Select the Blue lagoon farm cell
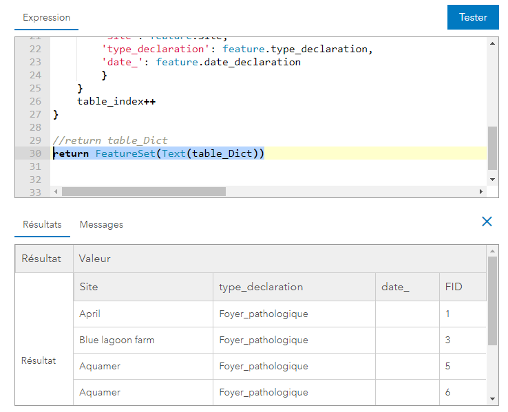This screenshot has height=412, width=508. click(x=143, y=340)
